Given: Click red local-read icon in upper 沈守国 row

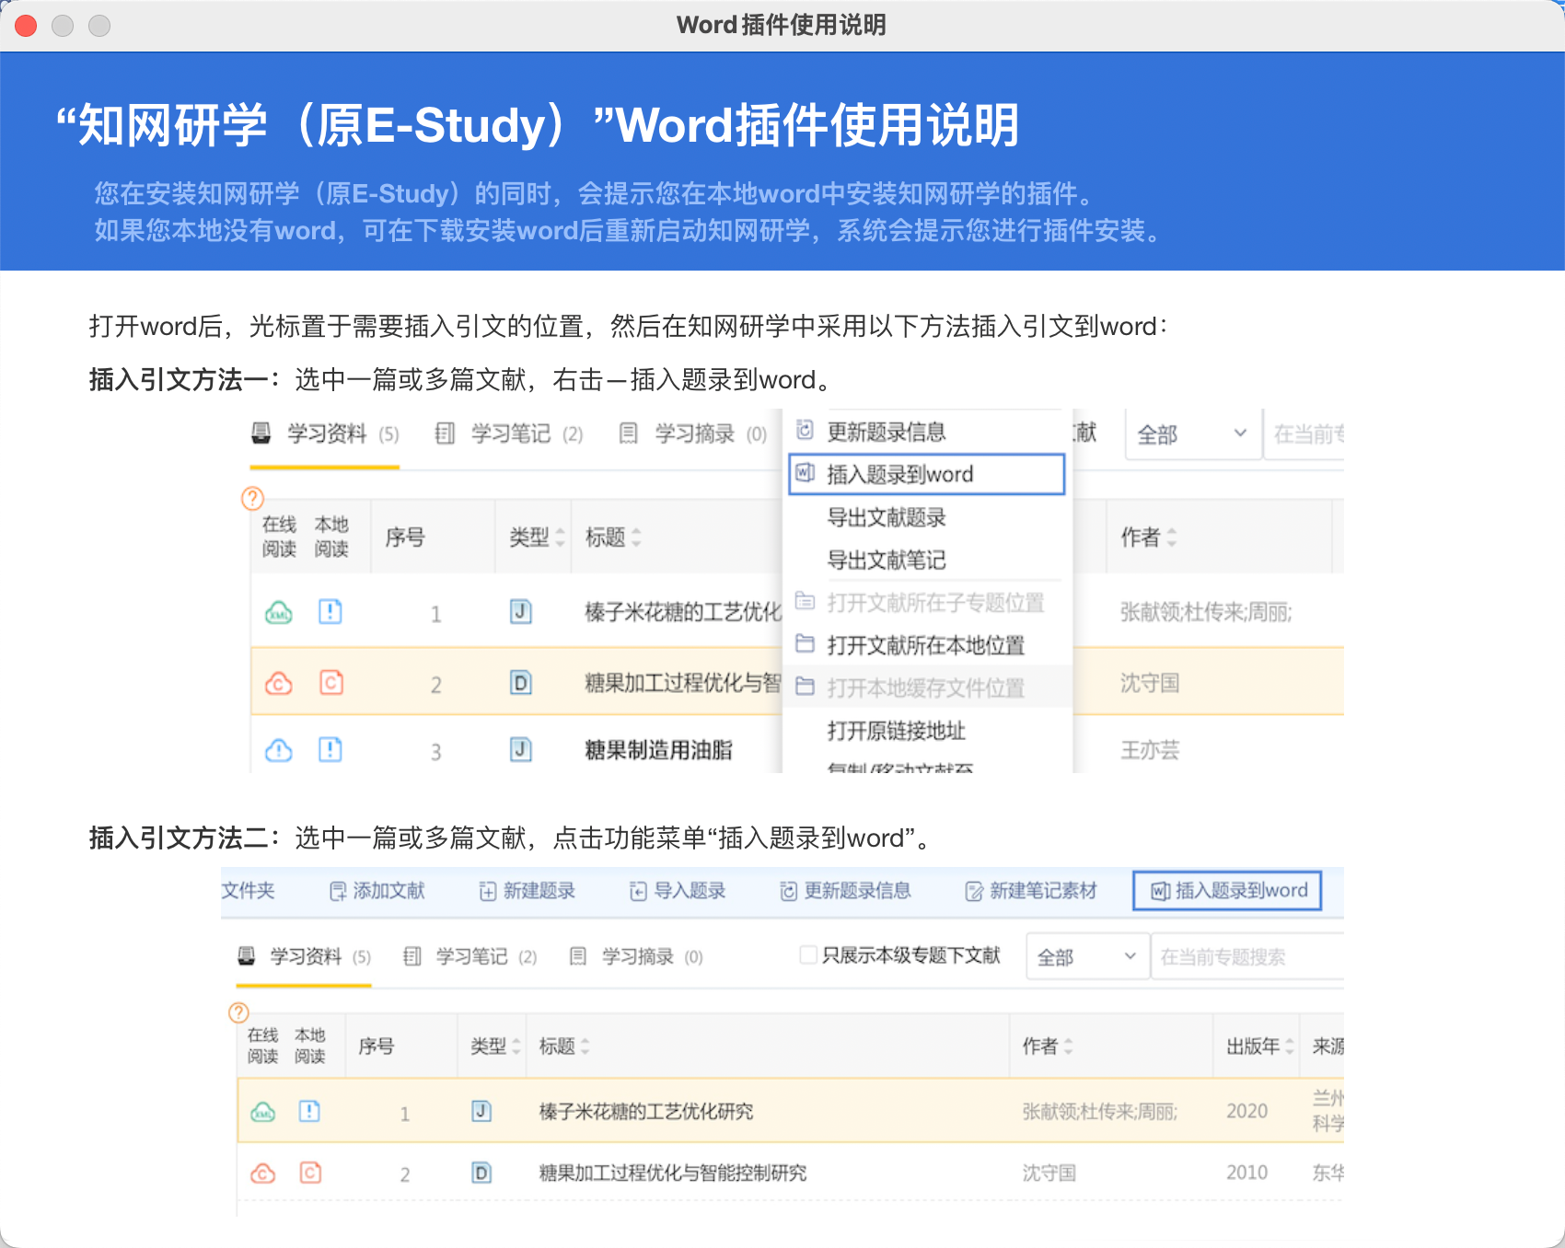Looking at the screenshot, I should [330, 683].
